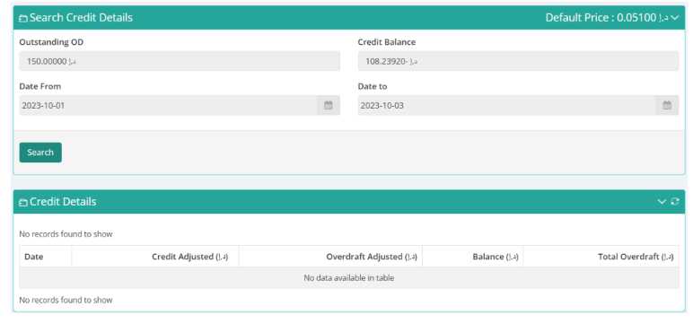Collapse the Search Credit Details panel chevron

[674, 18]
